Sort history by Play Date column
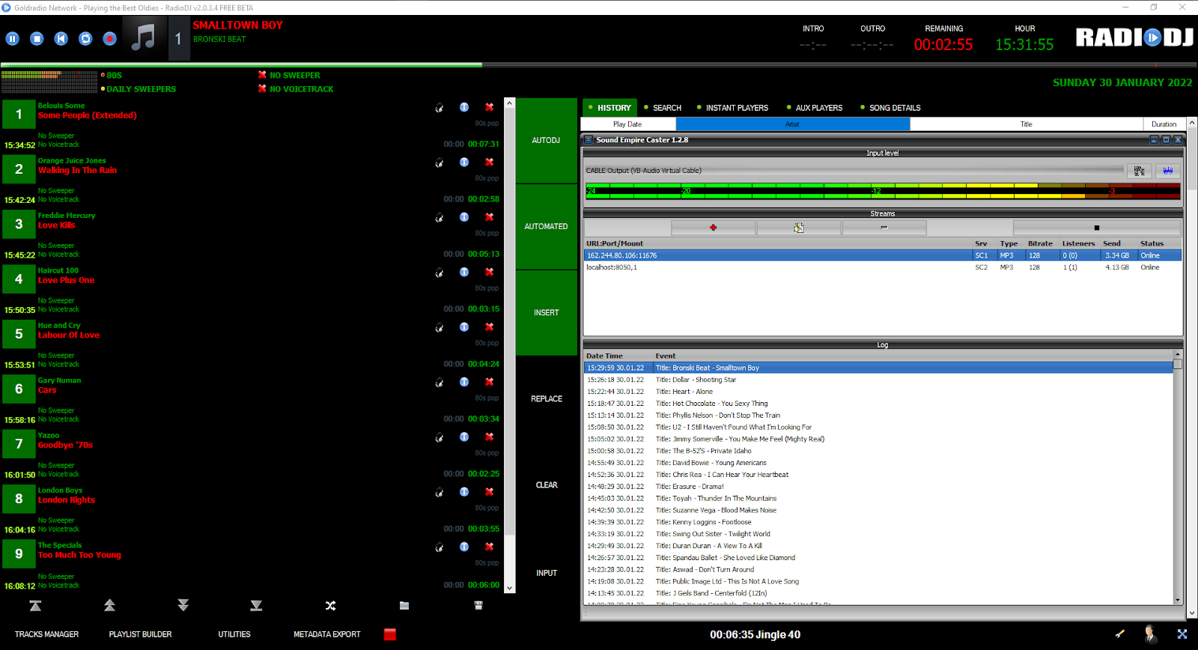Image resolution: width=1198 pixels, height=650 pixels. [627, 124]
